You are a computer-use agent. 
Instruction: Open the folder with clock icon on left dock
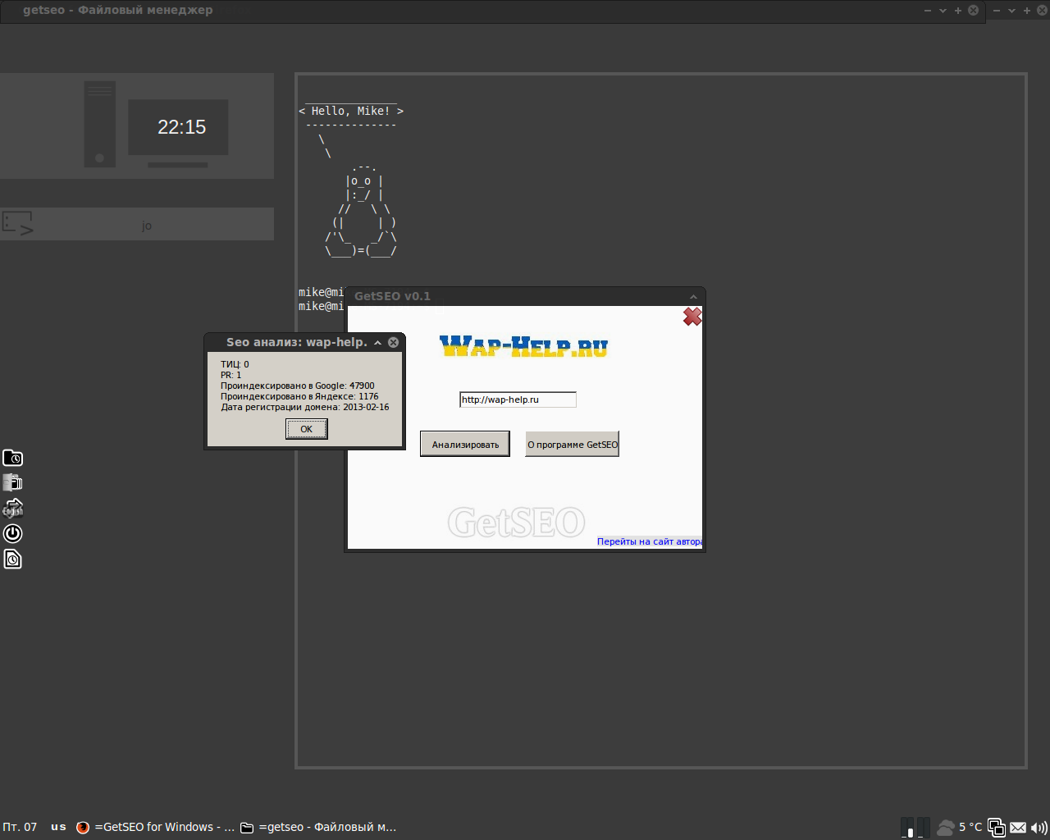point(12,458)
